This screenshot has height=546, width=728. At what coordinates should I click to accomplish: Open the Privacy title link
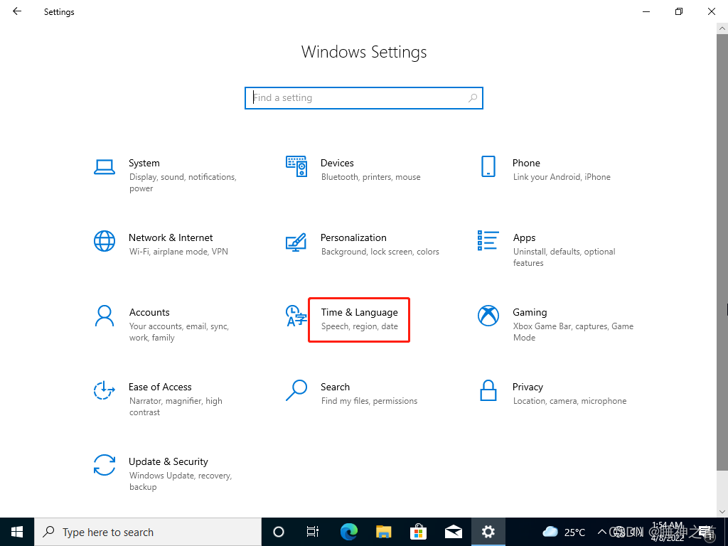(x=528, y=387)
